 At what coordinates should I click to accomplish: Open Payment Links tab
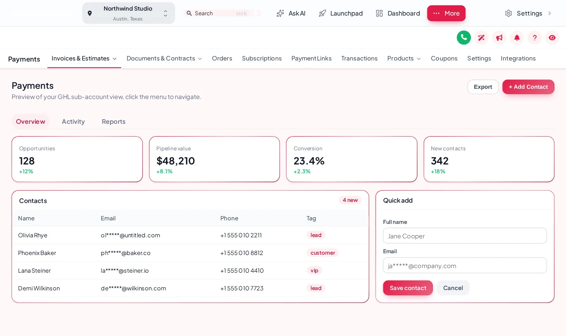pos(311,58)
